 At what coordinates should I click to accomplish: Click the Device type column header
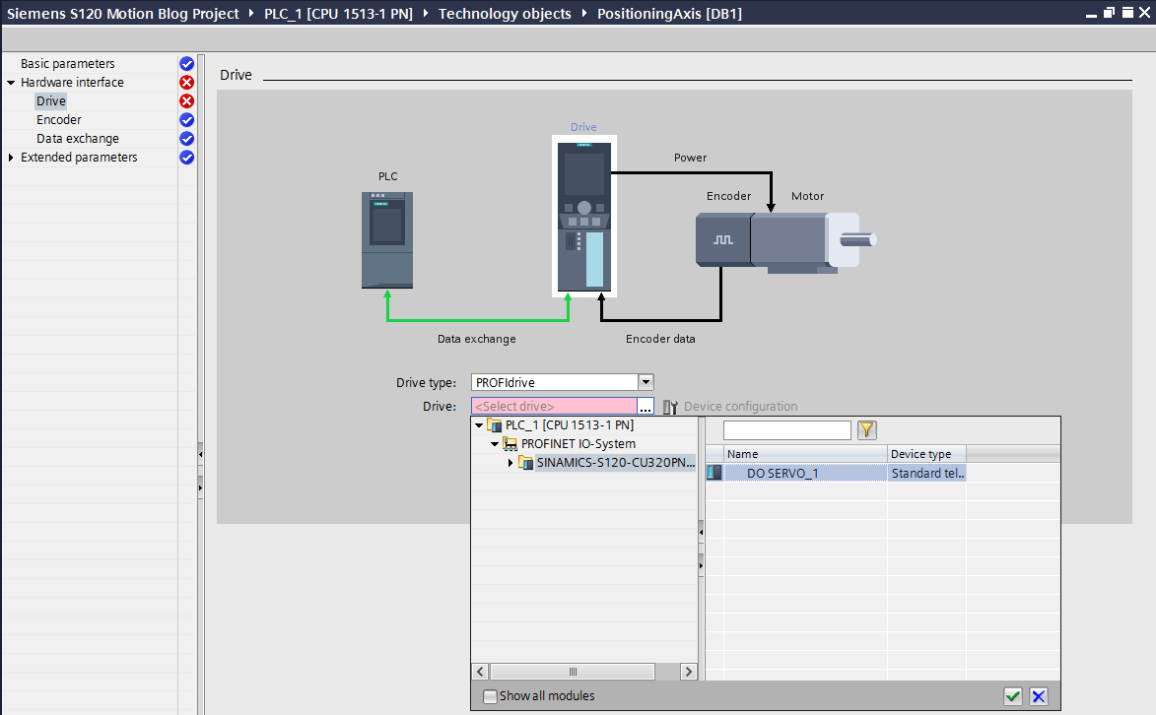point(926,454)
